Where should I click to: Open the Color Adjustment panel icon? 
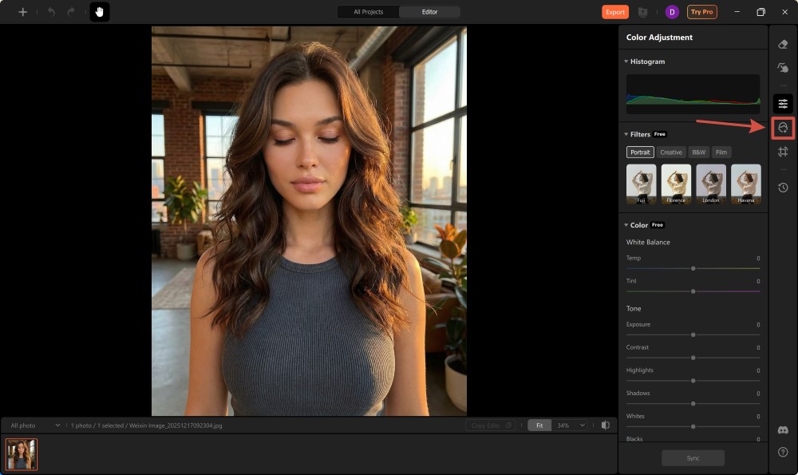tap(783, 102)
